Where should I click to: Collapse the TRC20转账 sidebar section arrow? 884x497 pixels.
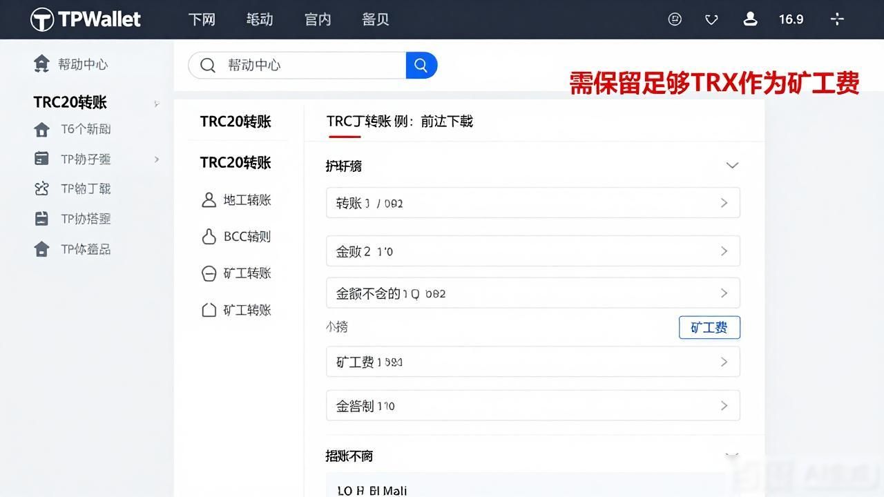[157, 104]
